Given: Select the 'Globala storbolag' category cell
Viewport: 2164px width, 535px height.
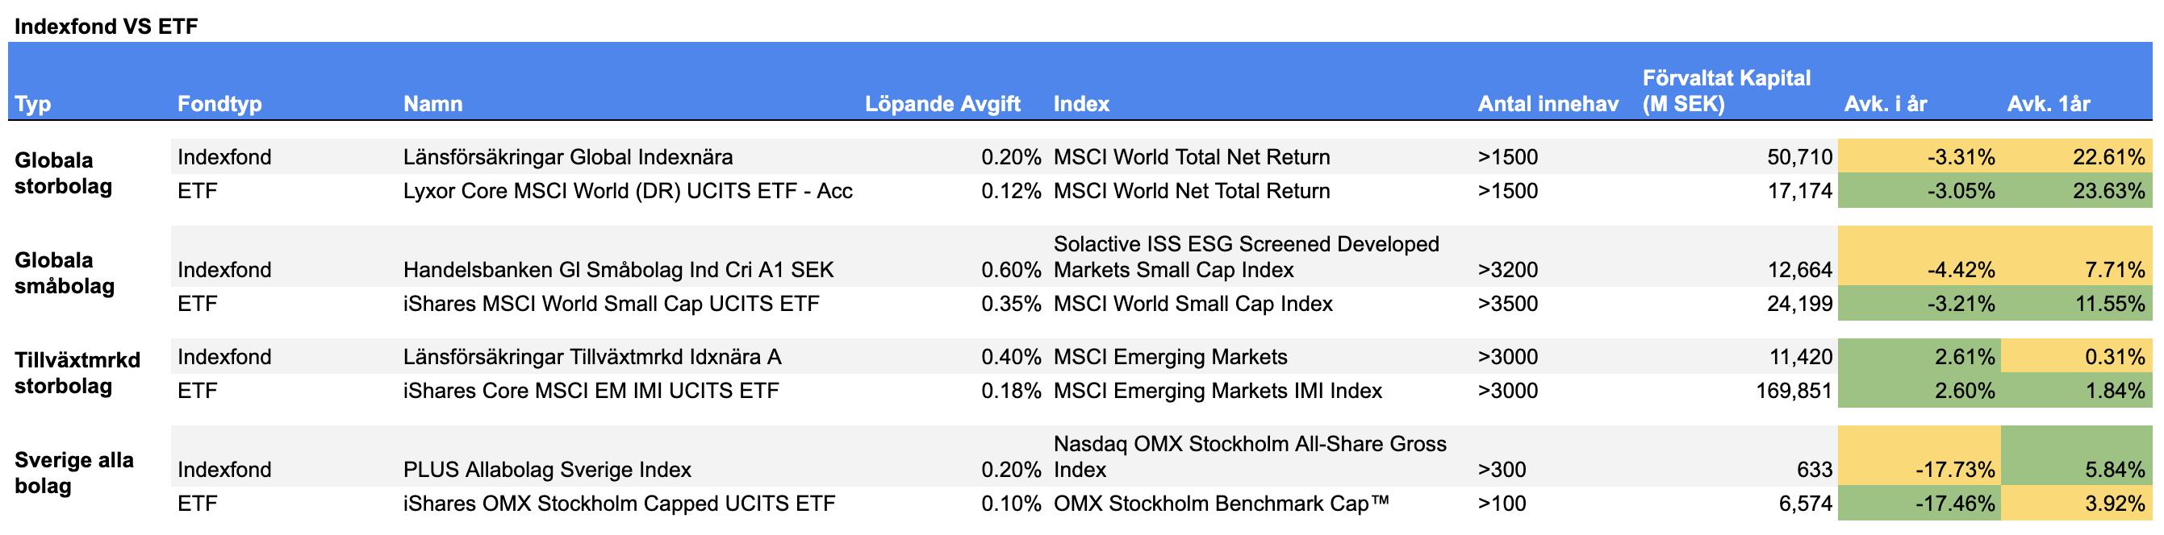Looking at the screenshot, I should tap(63, 172).
